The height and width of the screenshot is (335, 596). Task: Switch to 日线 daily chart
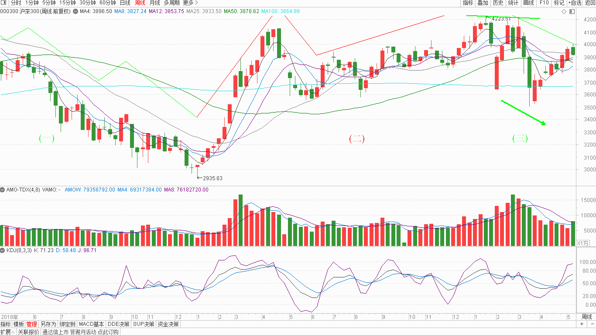(125, 3)
